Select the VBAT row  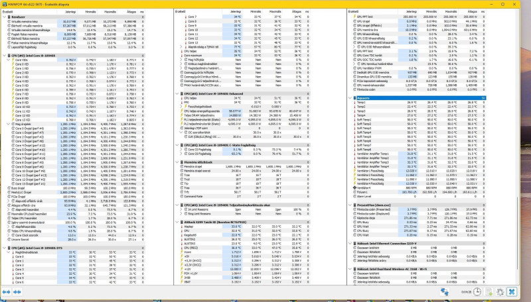(x=246, y=281)
